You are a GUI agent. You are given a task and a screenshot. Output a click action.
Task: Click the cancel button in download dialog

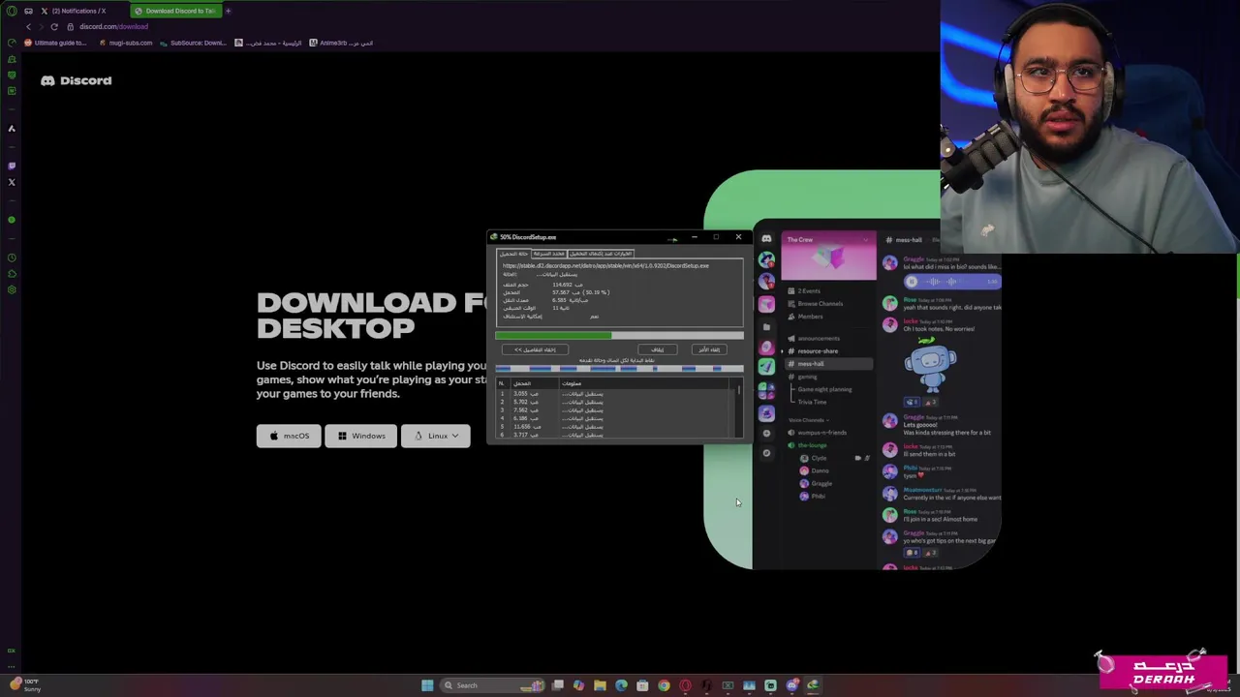pos(709,349)
